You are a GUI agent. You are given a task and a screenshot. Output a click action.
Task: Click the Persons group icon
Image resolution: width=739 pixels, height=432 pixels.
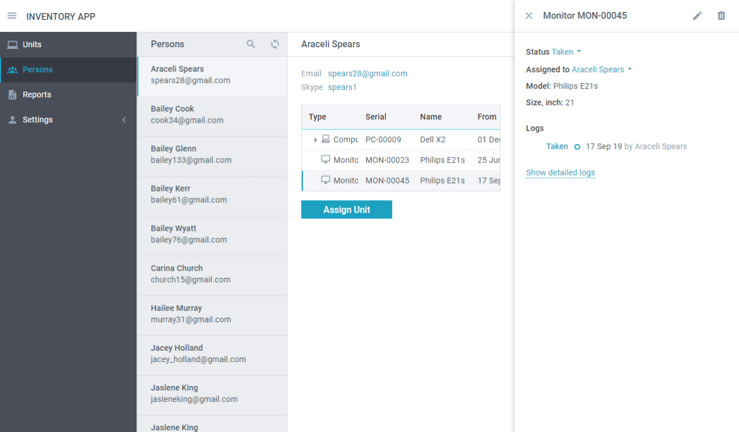pos(13,70)
